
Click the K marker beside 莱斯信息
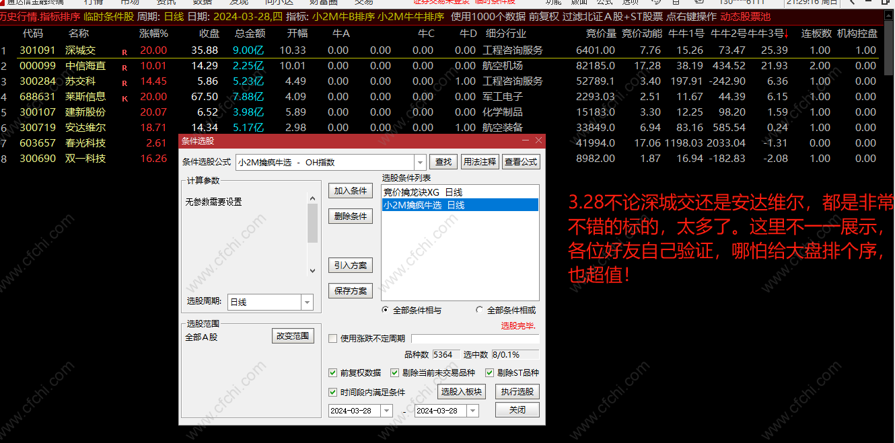click(124, 97)
